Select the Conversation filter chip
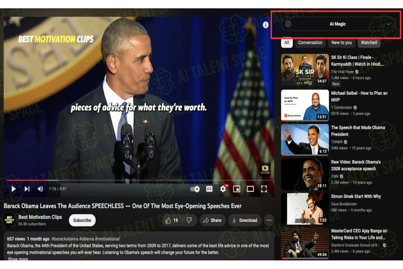This screenshot has height=269, width=403. [x=310, y=43]
